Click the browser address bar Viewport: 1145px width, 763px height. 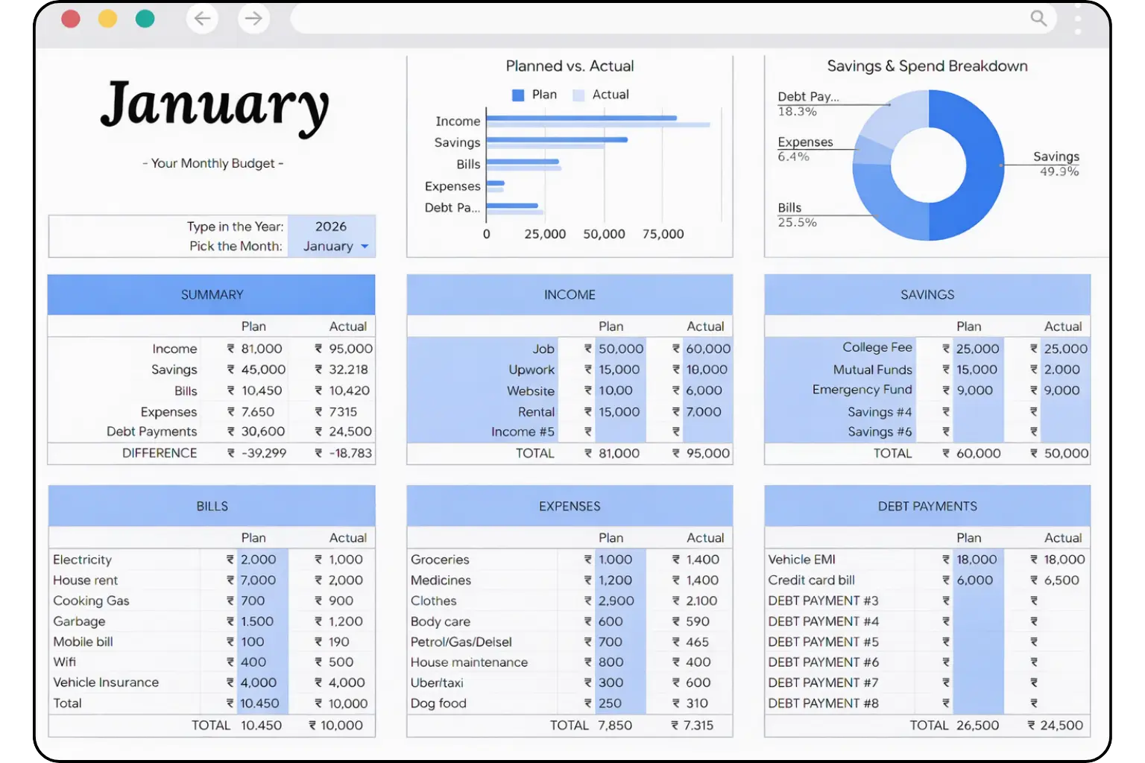(656, 19)
